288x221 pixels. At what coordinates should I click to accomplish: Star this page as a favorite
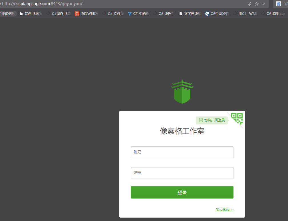[x=257, y=4]
